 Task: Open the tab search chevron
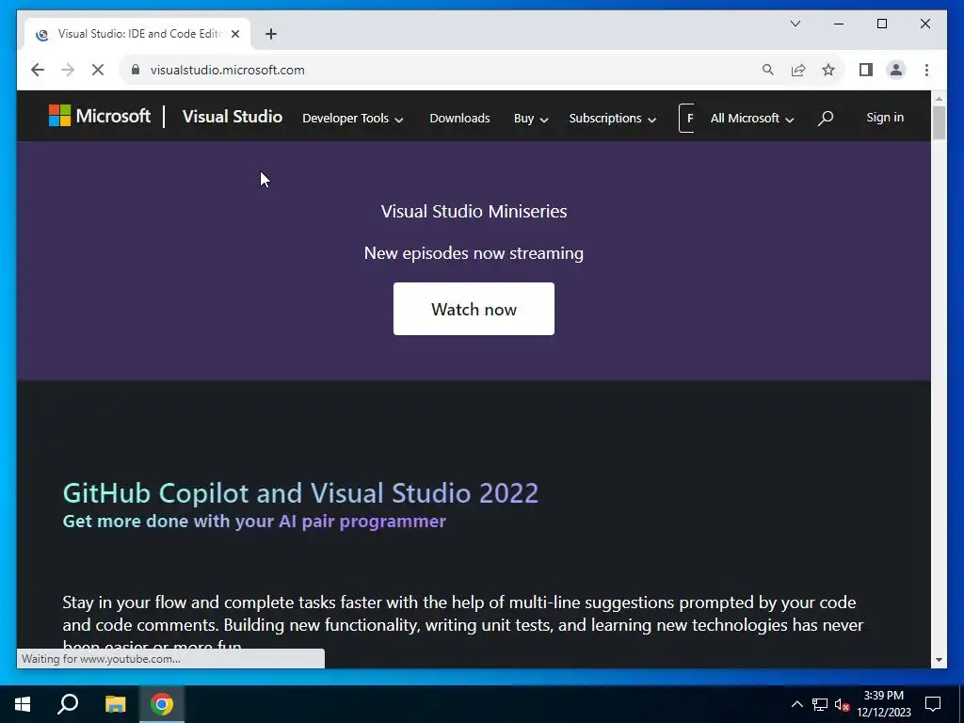click(x=795, y=24)
